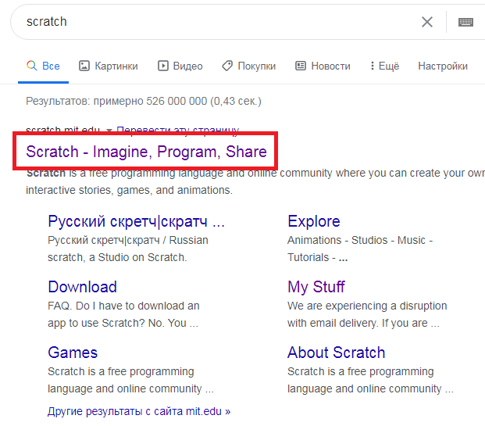This screenshot has width=485, height=426.
Task: Open the Explore sitelink
Action: (x=314, y=221)
